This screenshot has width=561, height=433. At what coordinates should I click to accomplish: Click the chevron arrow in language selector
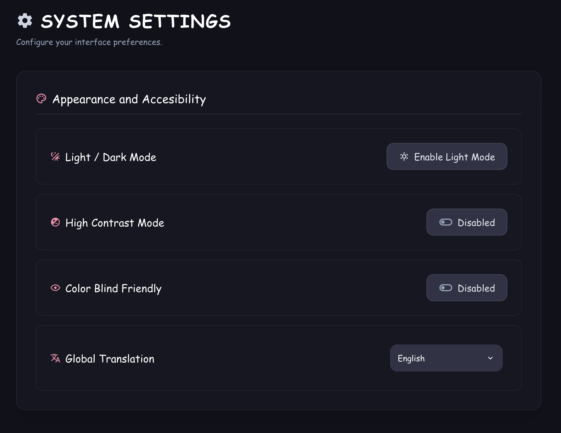point(490,358)
